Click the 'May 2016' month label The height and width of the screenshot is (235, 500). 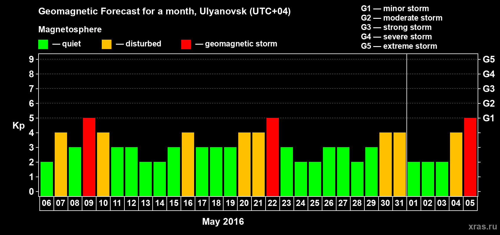click(223, 221)
